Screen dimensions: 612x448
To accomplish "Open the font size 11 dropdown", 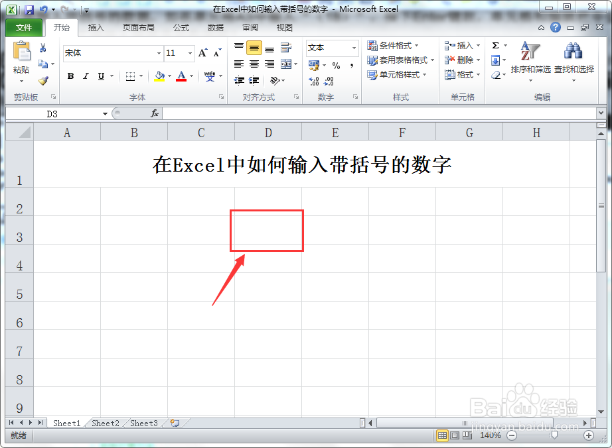I will point(190,53).
